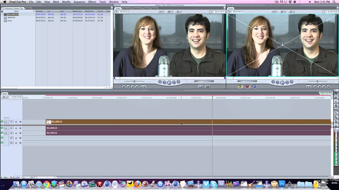Select 062_0008_01 clip in Browser

pos(13,14)
